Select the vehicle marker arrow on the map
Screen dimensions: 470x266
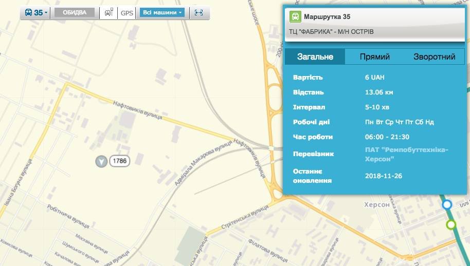(x=101, y=162)
